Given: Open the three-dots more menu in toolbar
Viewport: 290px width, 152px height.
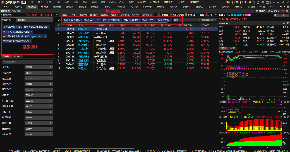Looking at the screenshot, I should click(x=261, y=7).
